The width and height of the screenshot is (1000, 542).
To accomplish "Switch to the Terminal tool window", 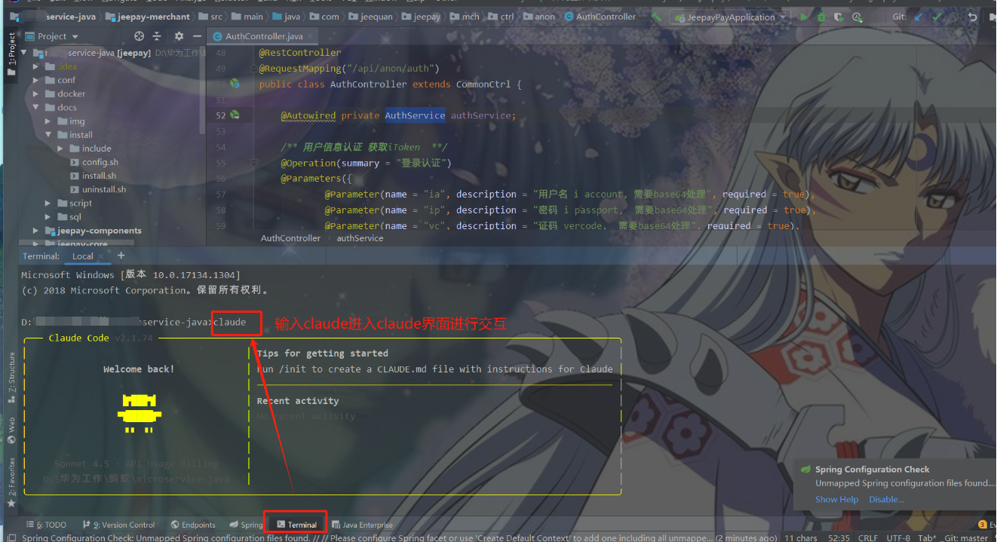I will coord(296,525).
